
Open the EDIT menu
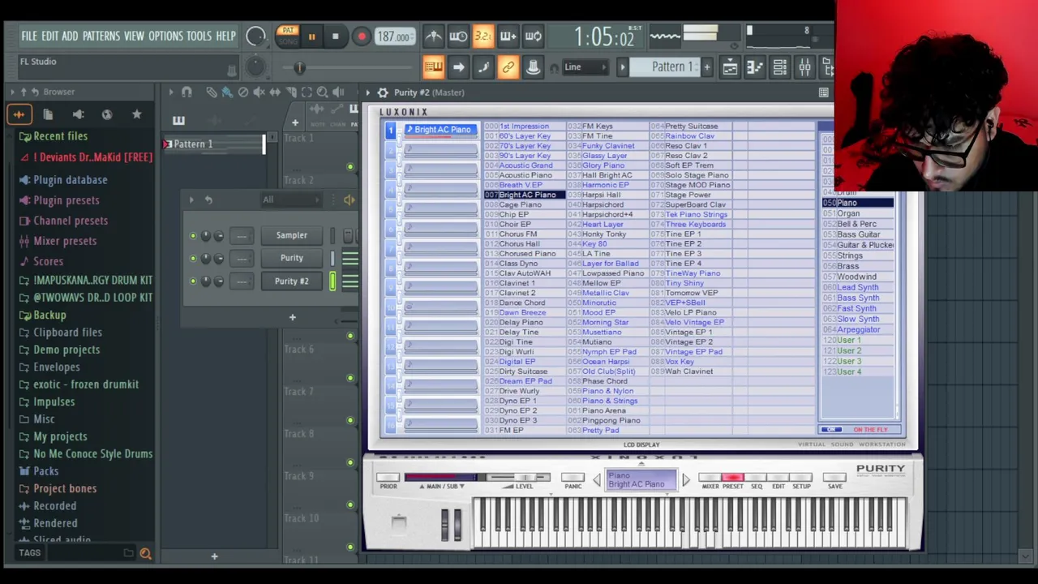tap(49, 36)
